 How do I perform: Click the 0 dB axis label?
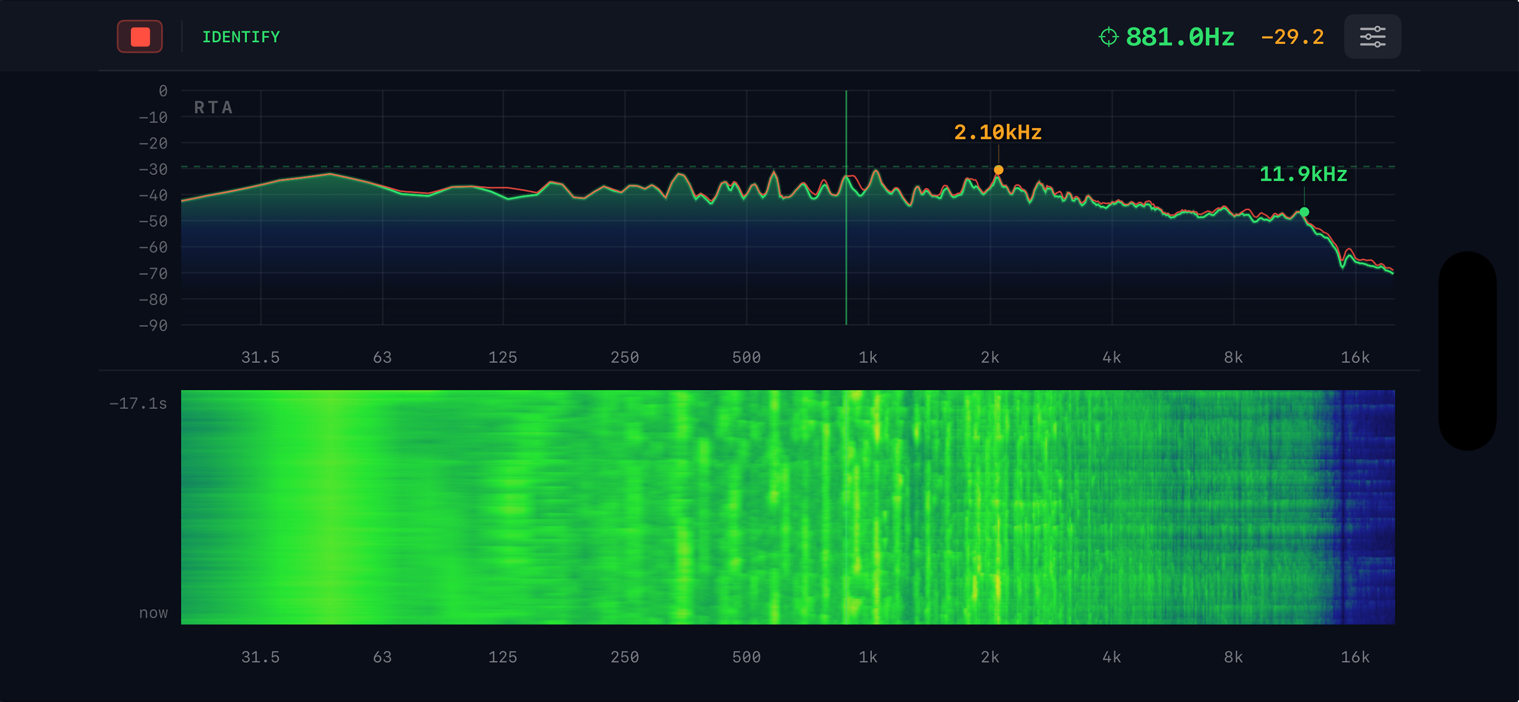(x=163, y=91)
